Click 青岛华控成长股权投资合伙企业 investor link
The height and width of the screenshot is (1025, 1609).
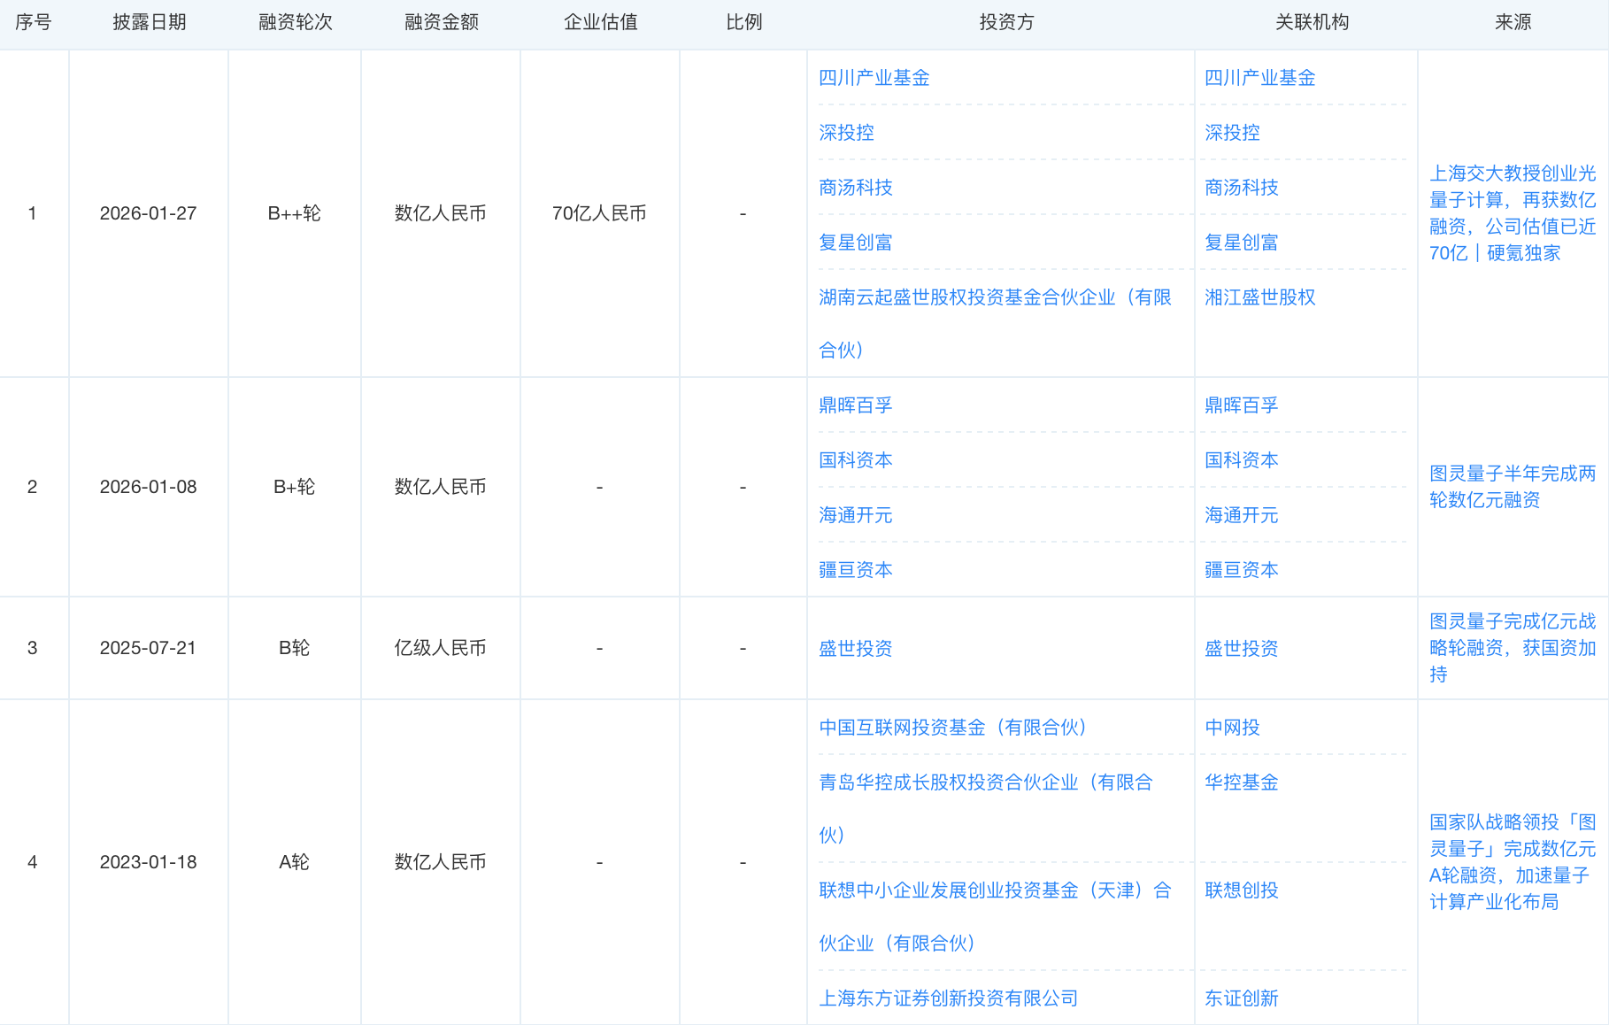pos(985,782)
